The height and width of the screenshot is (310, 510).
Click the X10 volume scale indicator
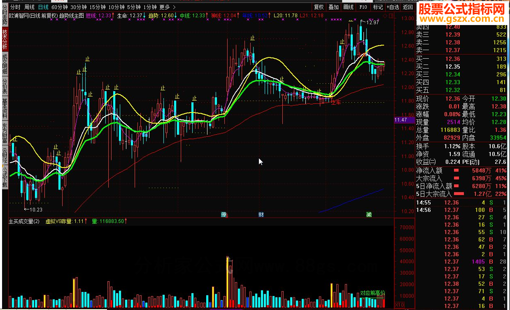click(x=399, y=305)
